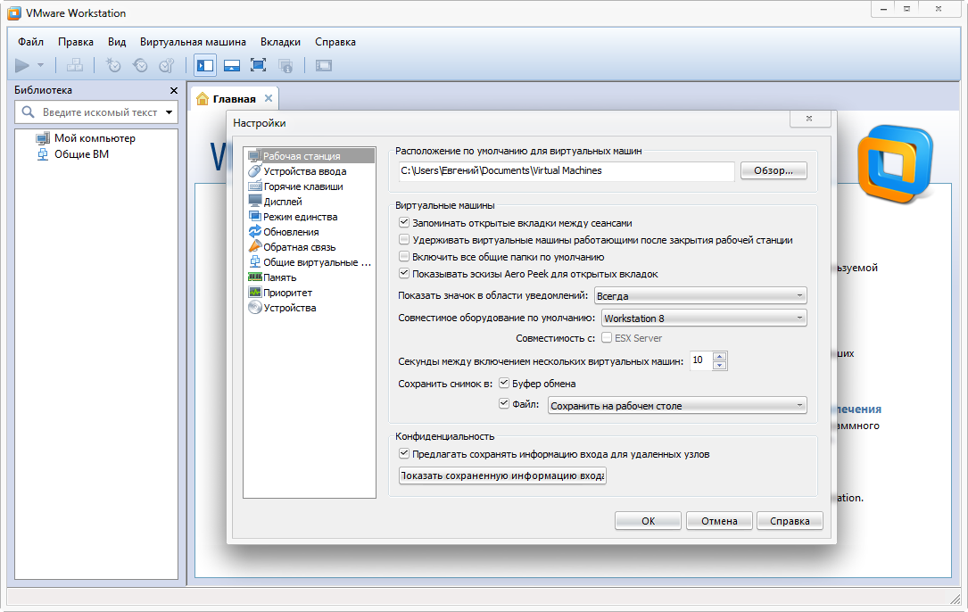Select Display (Дисплей) settings category
968x612 pixels.
click(282, 202)
